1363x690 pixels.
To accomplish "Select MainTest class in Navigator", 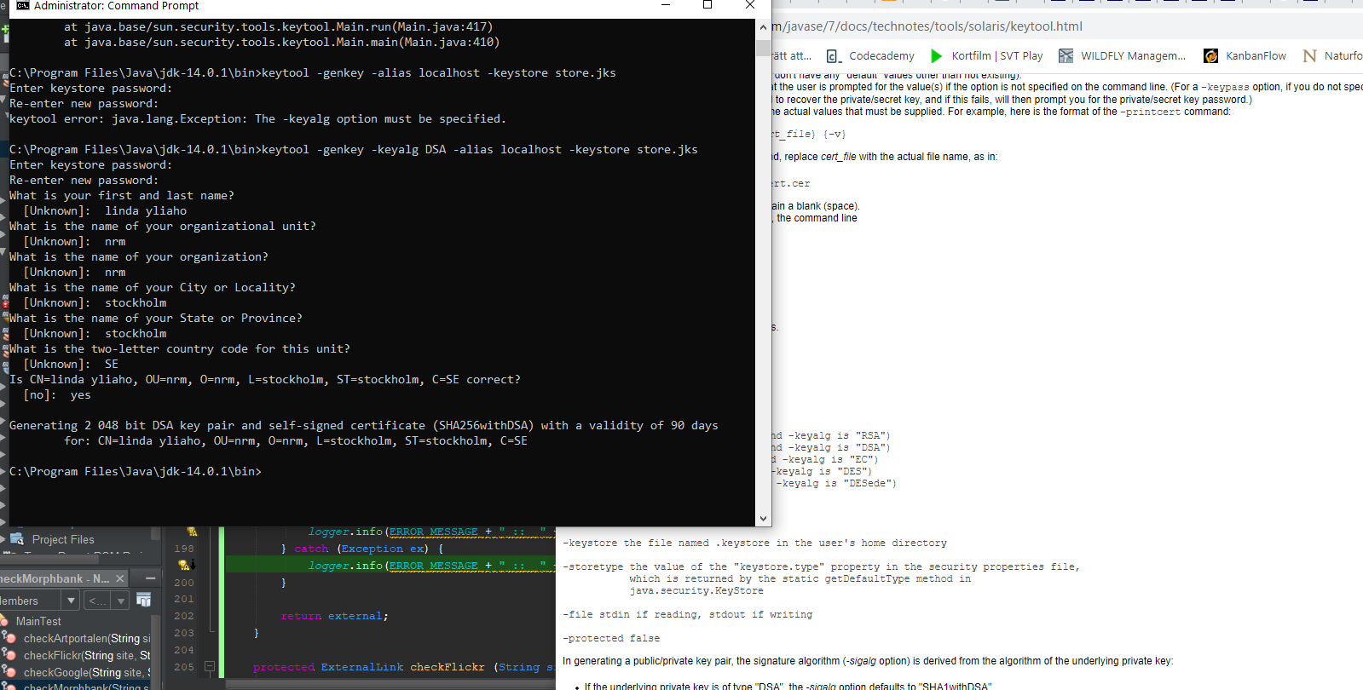I will 38,621.
